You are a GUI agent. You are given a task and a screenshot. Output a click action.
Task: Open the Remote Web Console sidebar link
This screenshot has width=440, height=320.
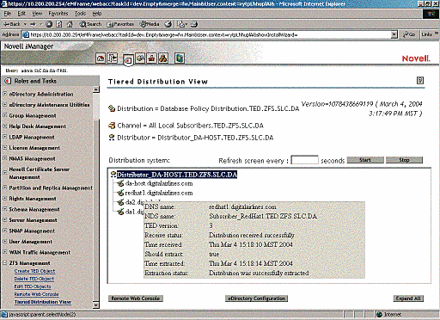click(36, 294)
